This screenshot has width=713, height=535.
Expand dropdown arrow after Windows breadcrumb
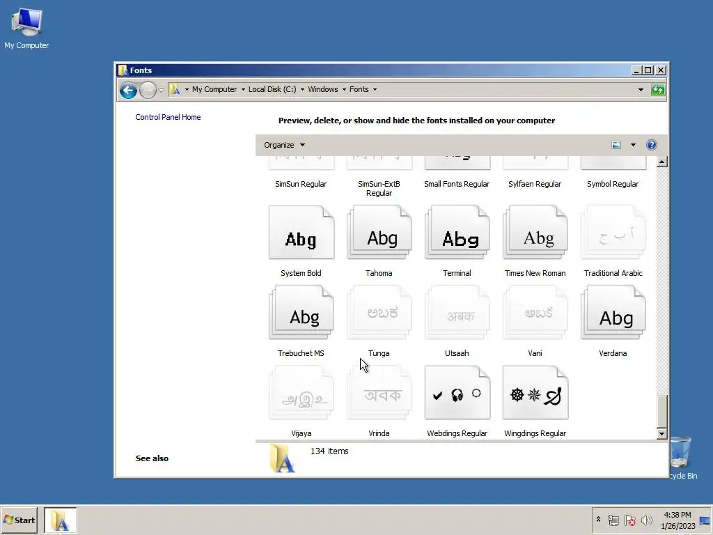point(344,89)
